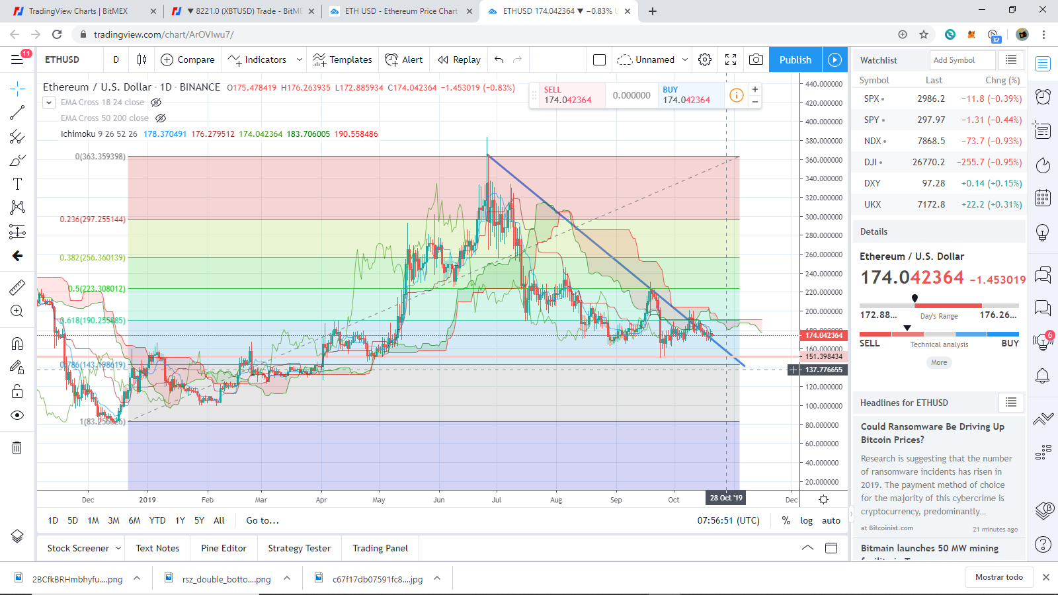Image resolution: width=1058 pixels, height=595 pixels.
Task: Open the Trading Panel tab
Action: pyautogui.click(x=380, y=548)
